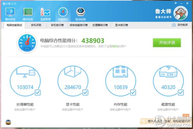The width and height of the screenshot is (193, 129).
Task: Switch to the 处理器排行榜 tab
Action: [100, 25]
